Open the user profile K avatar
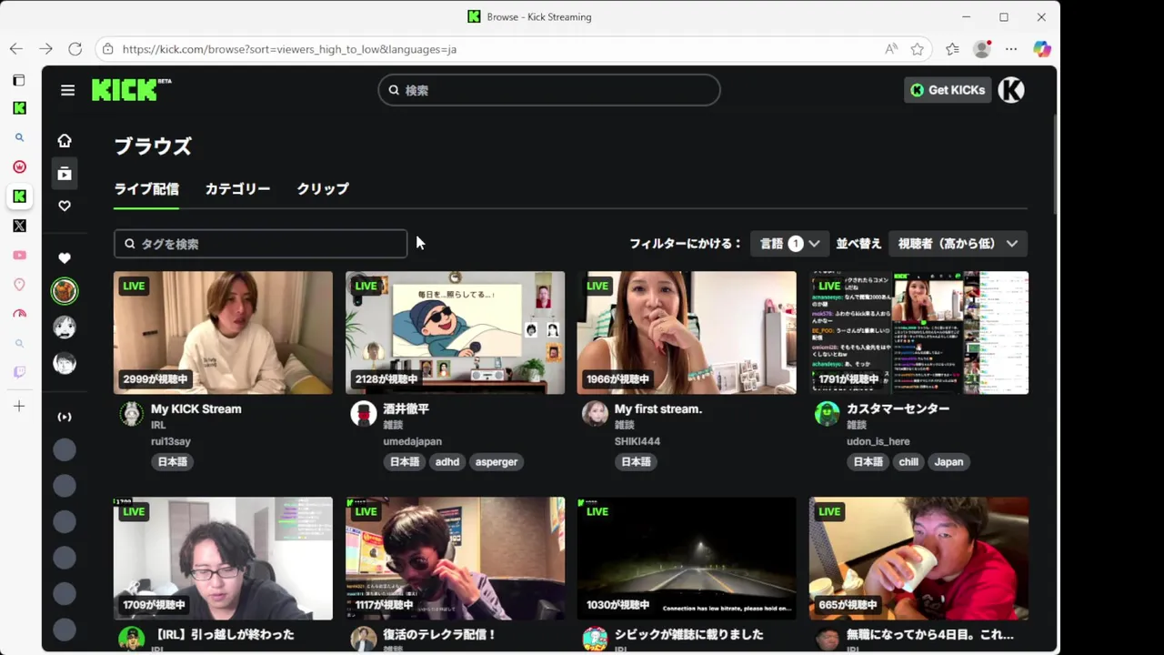This screenshot has width=1164, height=655. [1011, 90]
